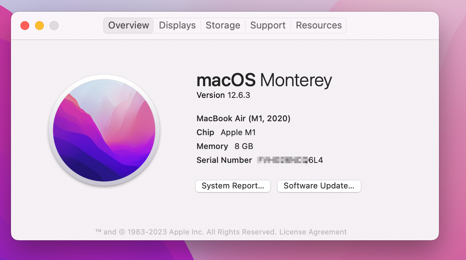466x260 pixels.
Task: Select the Overview tab
Action: [129, 26]
